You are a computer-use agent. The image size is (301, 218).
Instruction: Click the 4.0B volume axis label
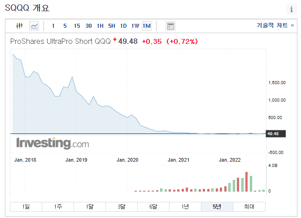click(273, 166)
